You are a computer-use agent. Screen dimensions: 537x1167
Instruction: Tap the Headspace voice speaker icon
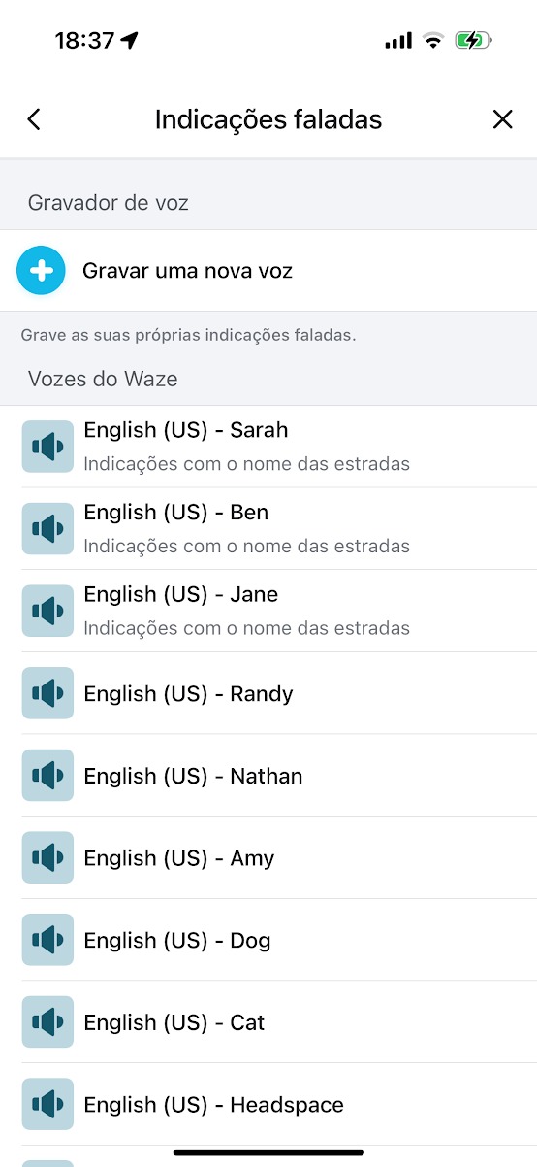(x=47, y=1104)
